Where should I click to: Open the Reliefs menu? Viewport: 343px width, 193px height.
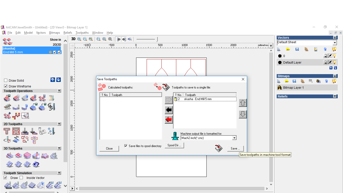coord(68,33)
